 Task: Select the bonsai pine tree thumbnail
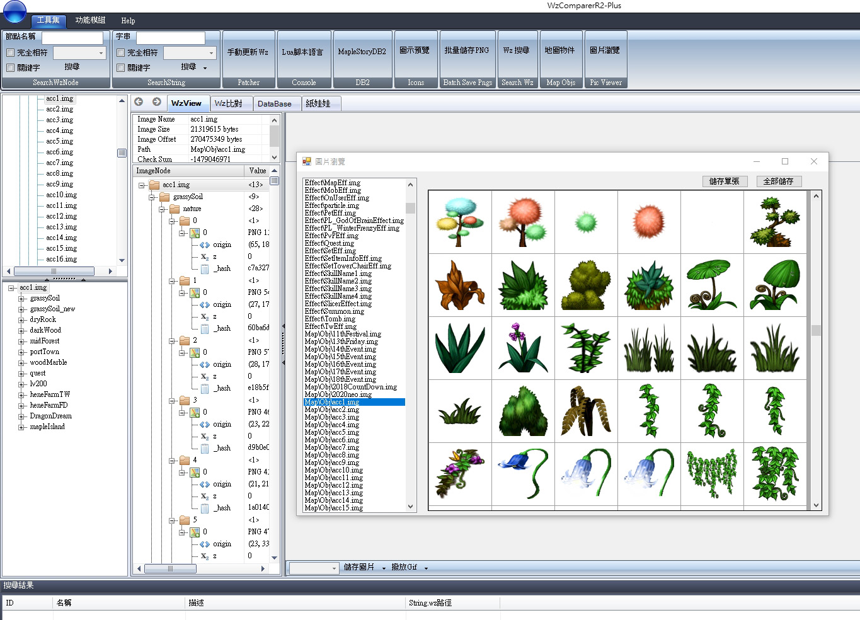click(774, 222)
